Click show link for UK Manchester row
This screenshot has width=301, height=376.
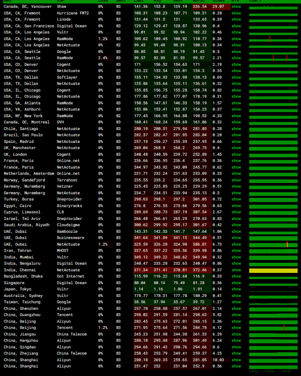click(x=236, y=148)
